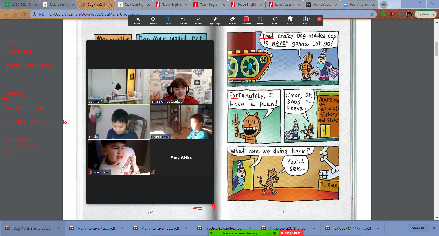The width and height of the screenshot is (439, 236).
Task: Open the red Format color option
Action: pyautogui.click(x=246, y=21)
